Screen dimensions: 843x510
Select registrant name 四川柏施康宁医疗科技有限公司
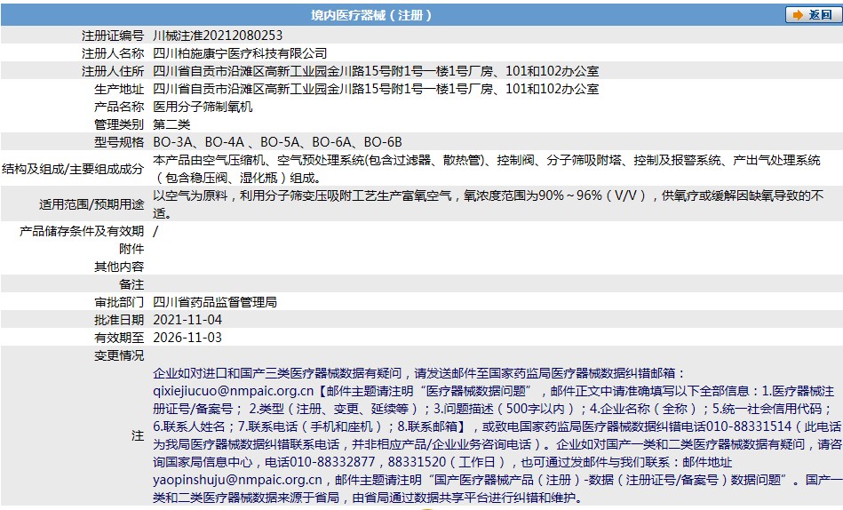point(240,53)
